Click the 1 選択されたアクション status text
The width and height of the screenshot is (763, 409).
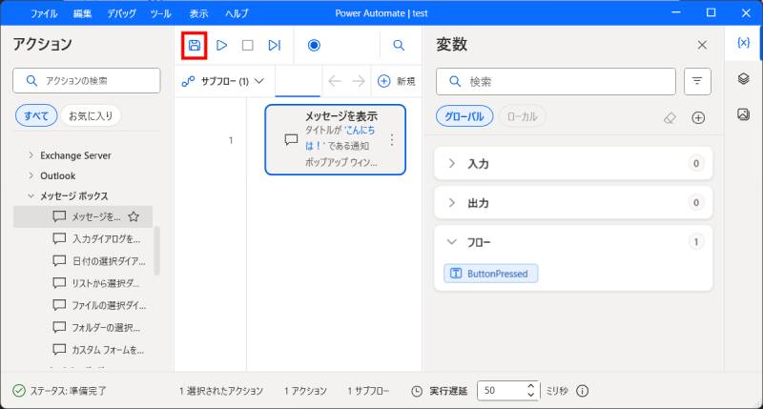(221, 391)
